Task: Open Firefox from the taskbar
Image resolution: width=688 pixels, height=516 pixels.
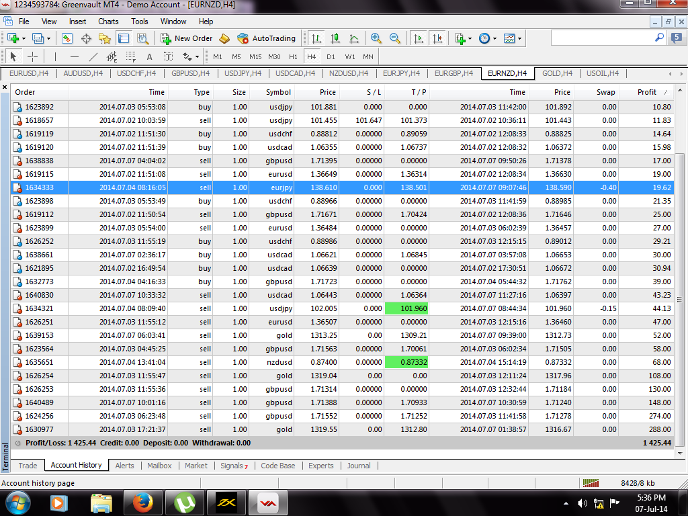Action: click(x=143, y=503)
